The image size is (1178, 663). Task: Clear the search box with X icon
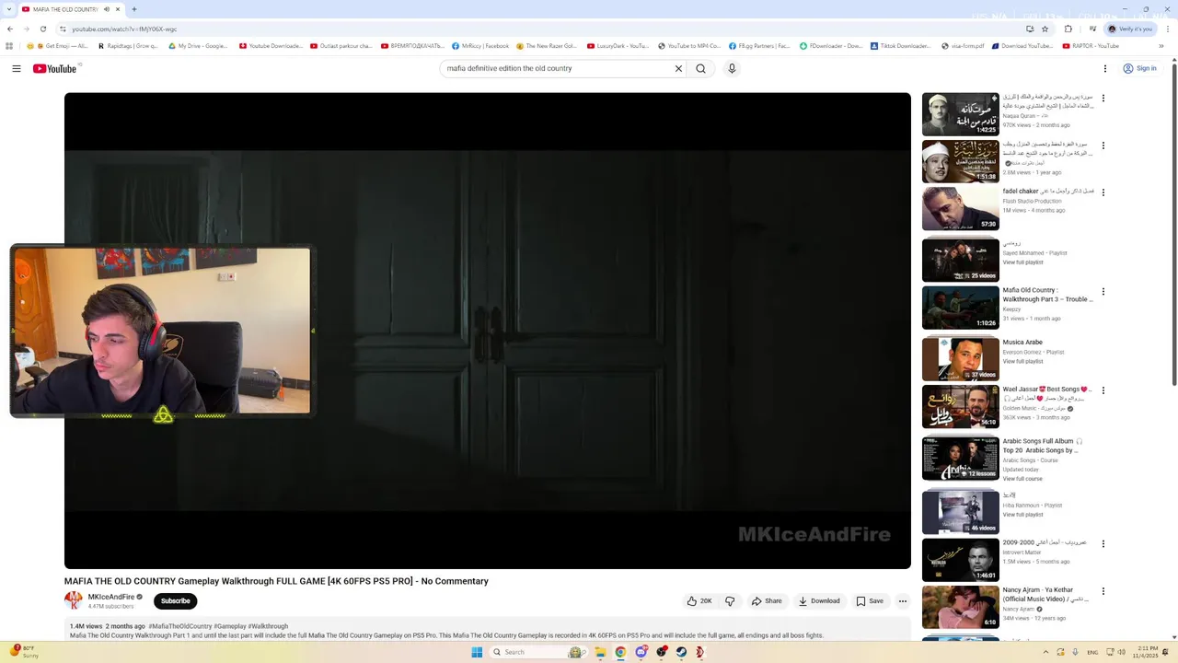coord(678,68)
